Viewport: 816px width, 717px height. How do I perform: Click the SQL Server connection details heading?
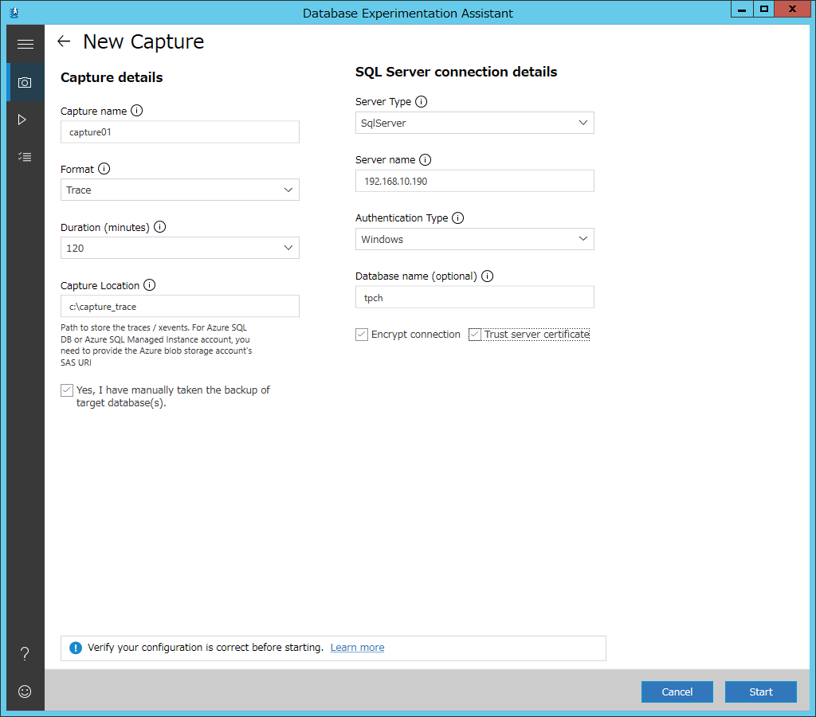pyautogui.click(x=457, y=72)
